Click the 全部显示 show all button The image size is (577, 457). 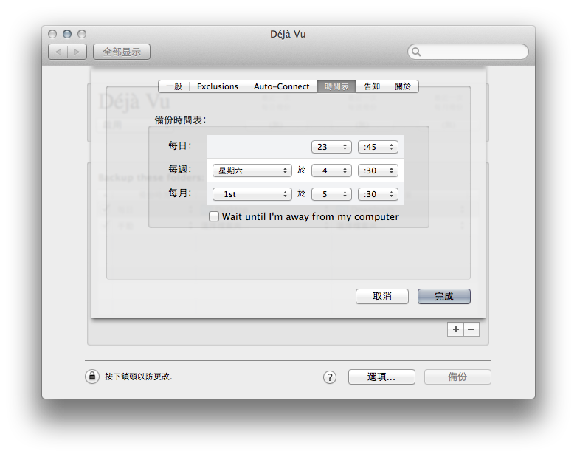122,52
